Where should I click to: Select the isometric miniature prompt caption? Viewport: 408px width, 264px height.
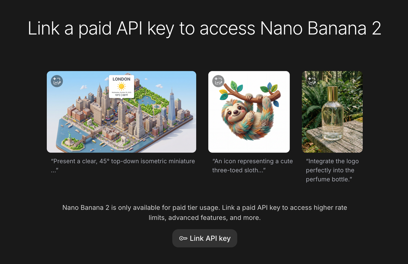(x=122, y=165)
